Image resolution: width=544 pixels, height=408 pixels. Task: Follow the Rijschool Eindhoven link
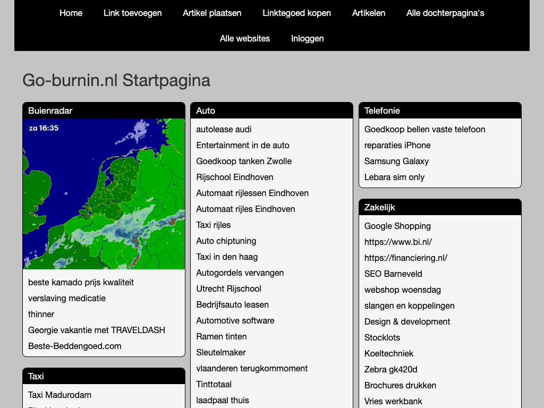click(x=235, y=177)
